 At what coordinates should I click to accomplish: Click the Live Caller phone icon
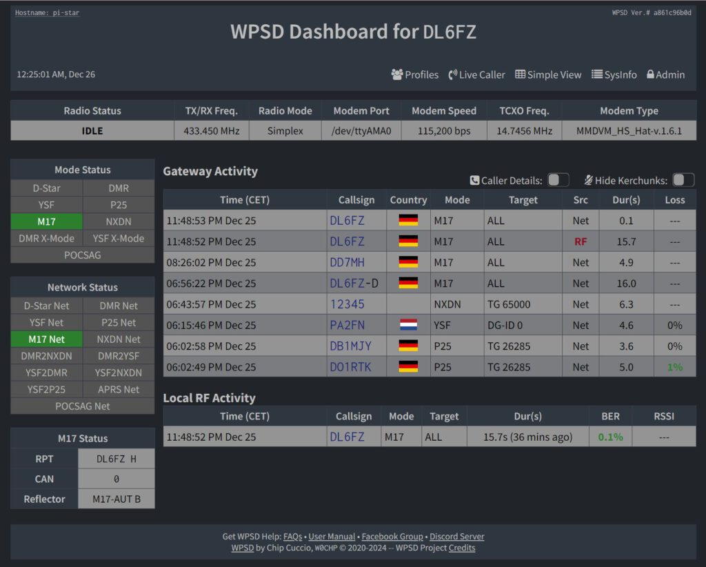tap(453, 74)
